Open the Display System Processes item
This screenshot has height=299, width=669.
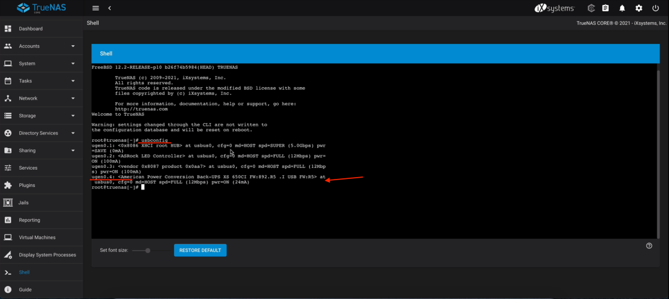click(42, 254)
